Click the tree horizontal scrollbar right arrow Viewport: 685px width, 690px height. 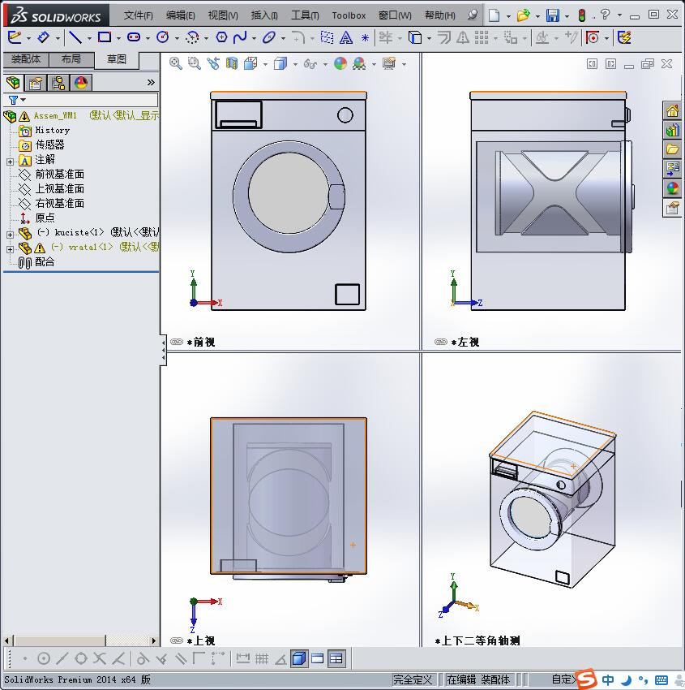click(153, 640)
